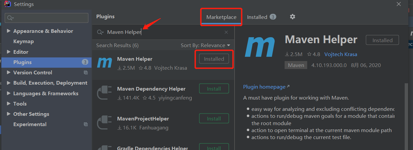The image size is (413, 150).
Task: Open search history via magnifier icon
Action: pyautogui.click(x=100, y=32)
